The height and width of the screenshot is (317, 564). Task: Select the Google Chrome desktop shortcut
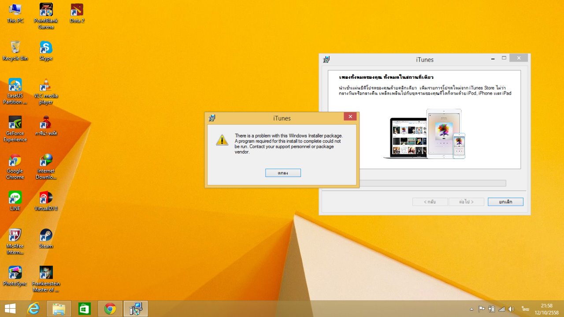(x=15, y=166)
